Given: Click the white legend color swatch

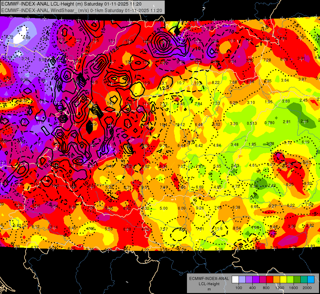Looking at the screenshot, I should [235, 279].
